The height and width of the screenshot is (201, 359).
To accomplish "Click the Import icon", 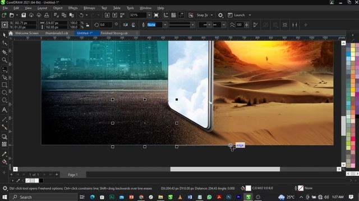I will tap(107, 15).
